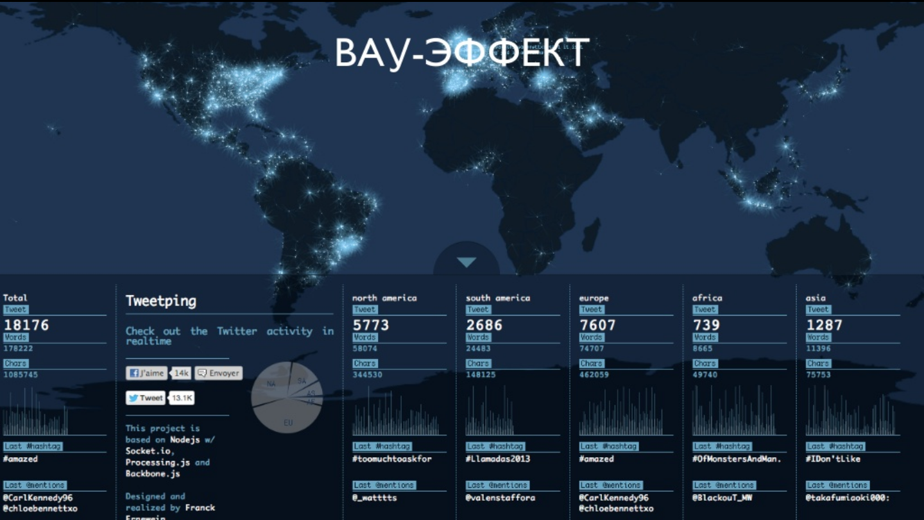Screen dimensions: 924x520
Task: Click the africa tweet count 739
Action: (706, 325)
